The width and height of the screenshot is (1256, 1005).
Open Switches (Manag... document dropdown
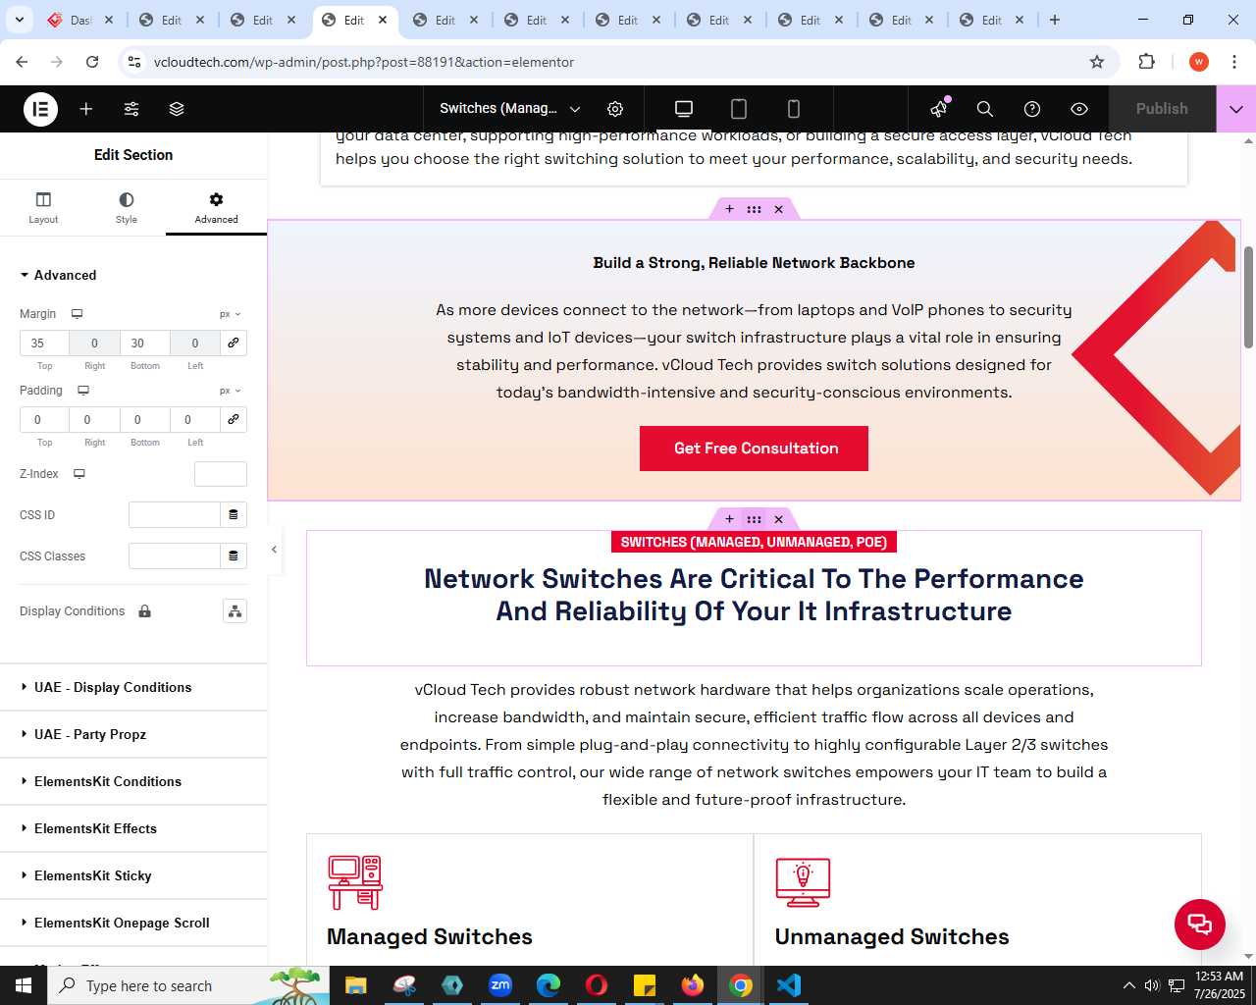pos(509,109)
